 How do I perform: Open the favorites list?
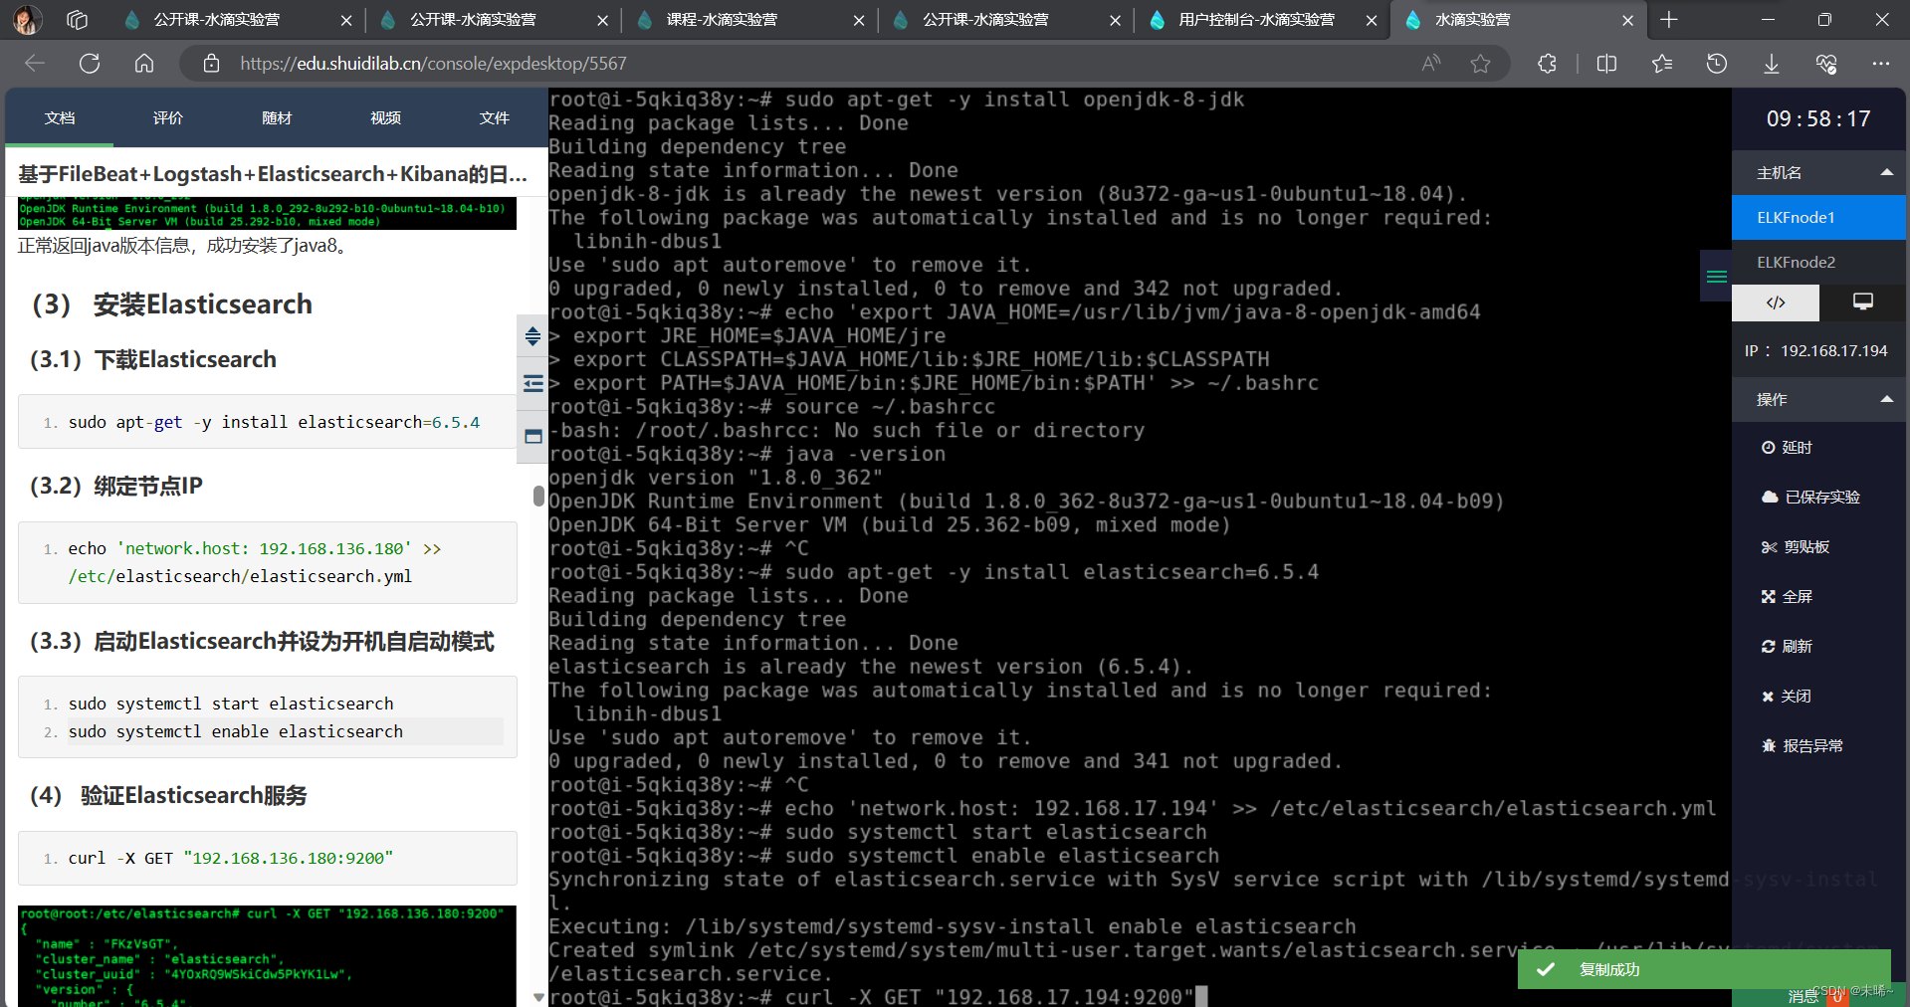(1662, 64)
